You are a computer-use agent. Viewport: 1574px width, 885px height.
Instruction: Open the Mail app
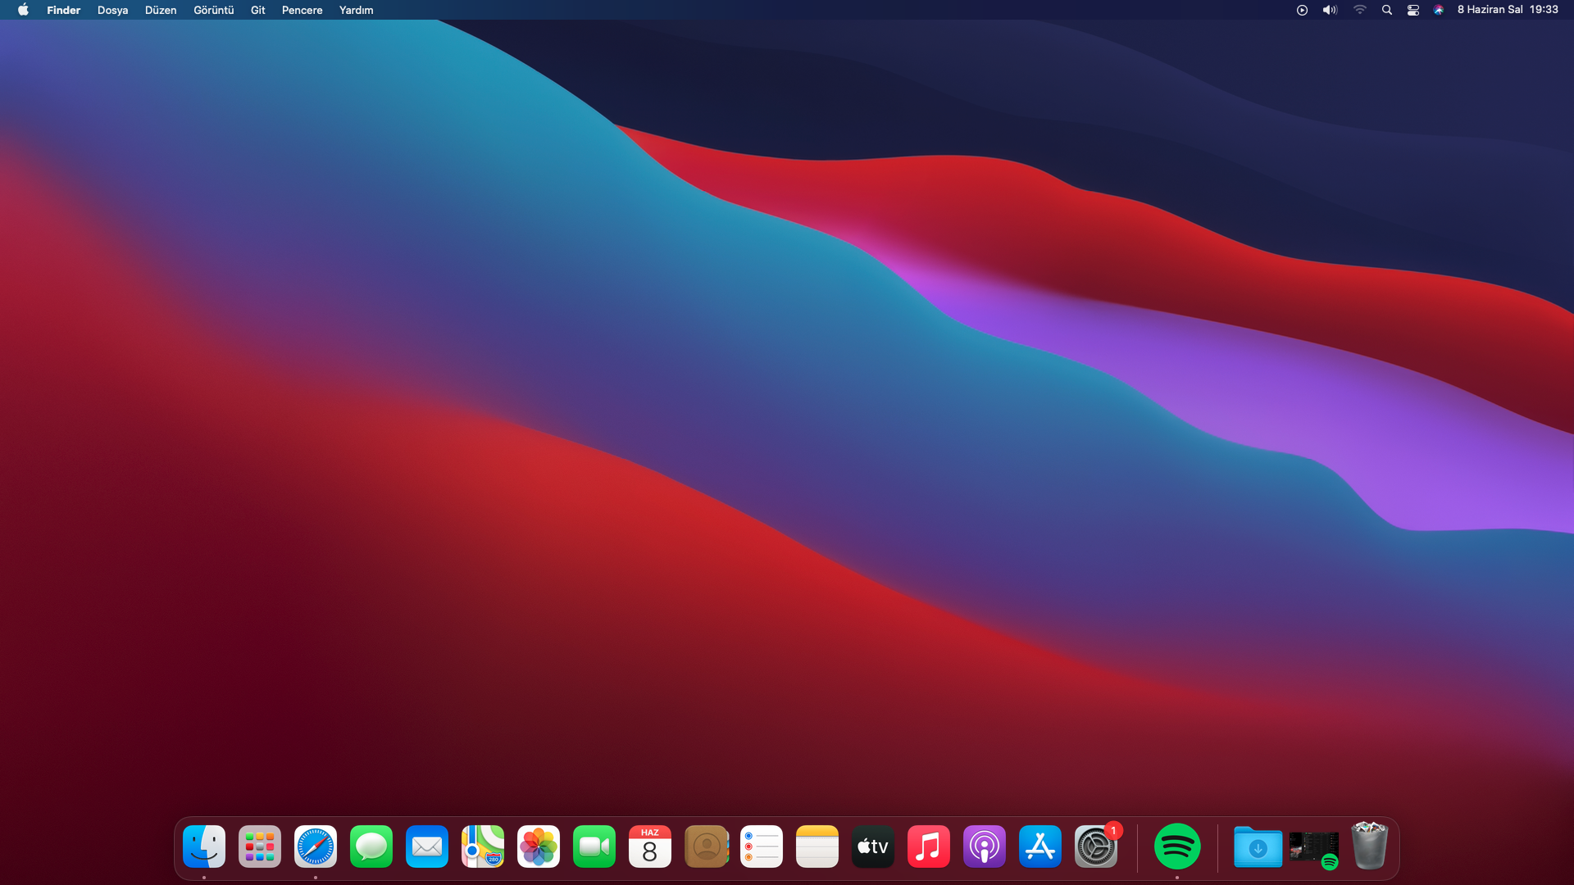427,846
